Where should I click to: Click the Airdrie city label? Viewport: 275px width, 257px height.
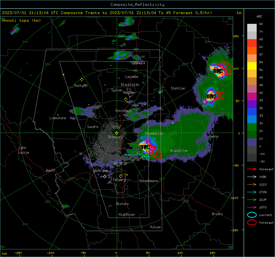click(x=120, y=163)
